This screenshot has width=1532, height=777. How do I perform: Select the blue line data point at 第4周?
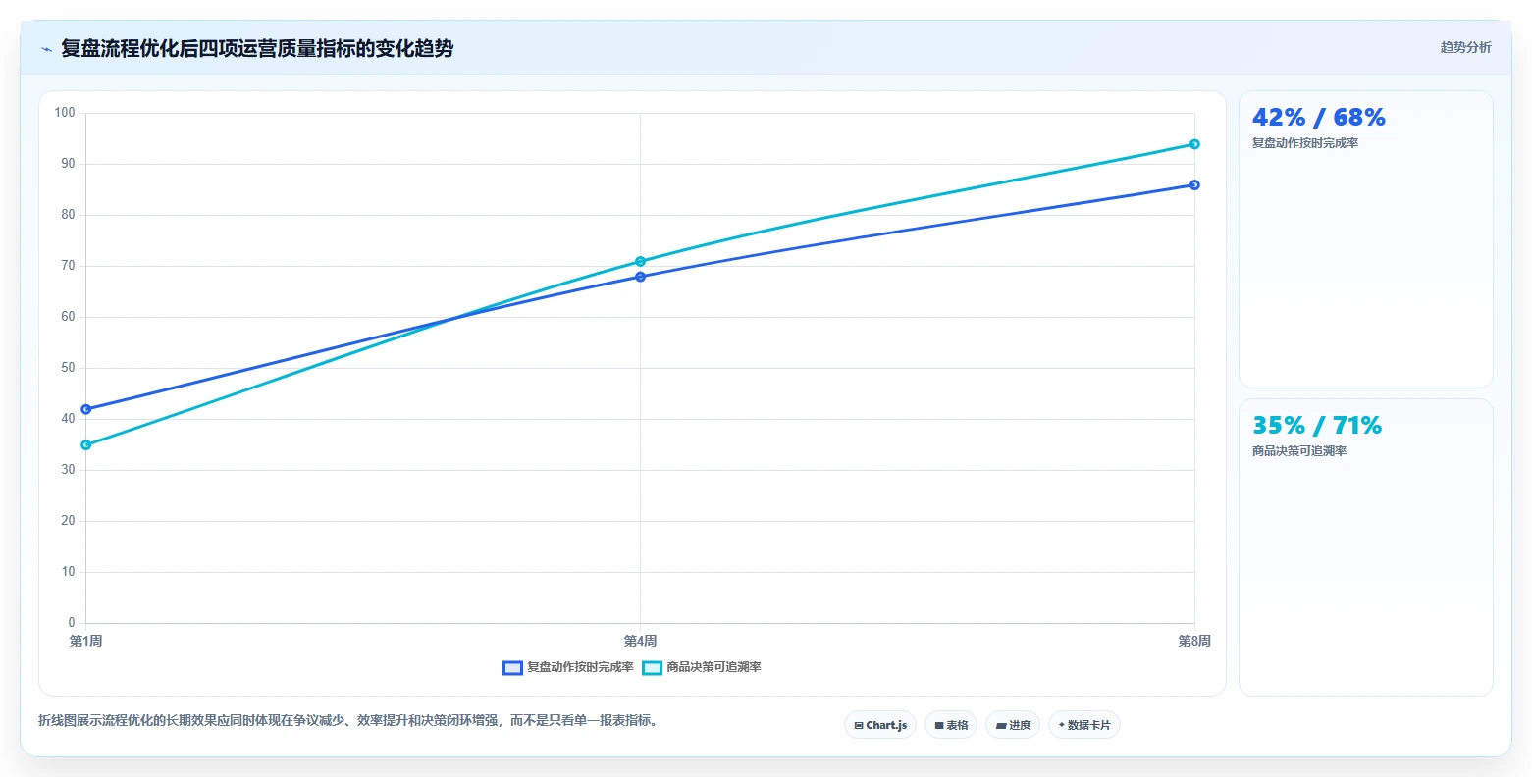pyautogui.click(x=640, y=277)
